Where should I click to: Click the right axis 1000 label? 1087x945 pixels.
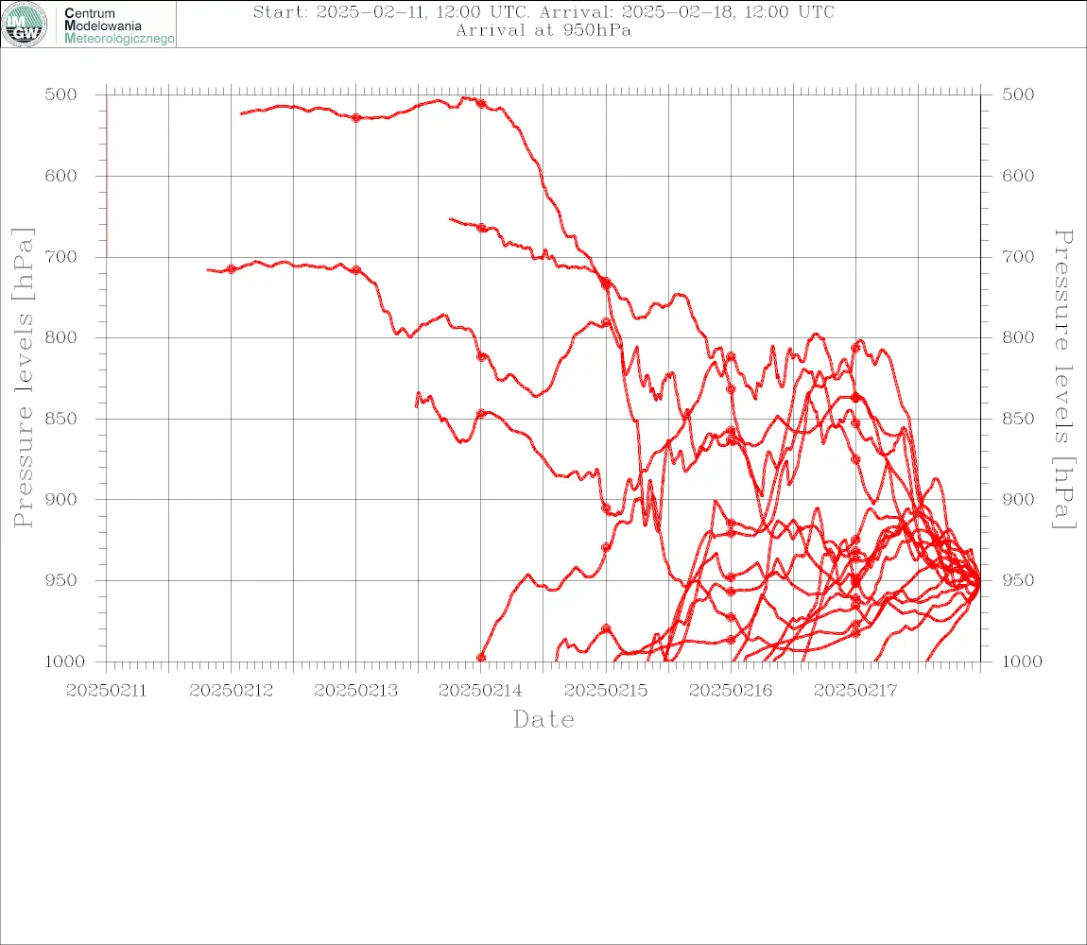click(1023, 661)
